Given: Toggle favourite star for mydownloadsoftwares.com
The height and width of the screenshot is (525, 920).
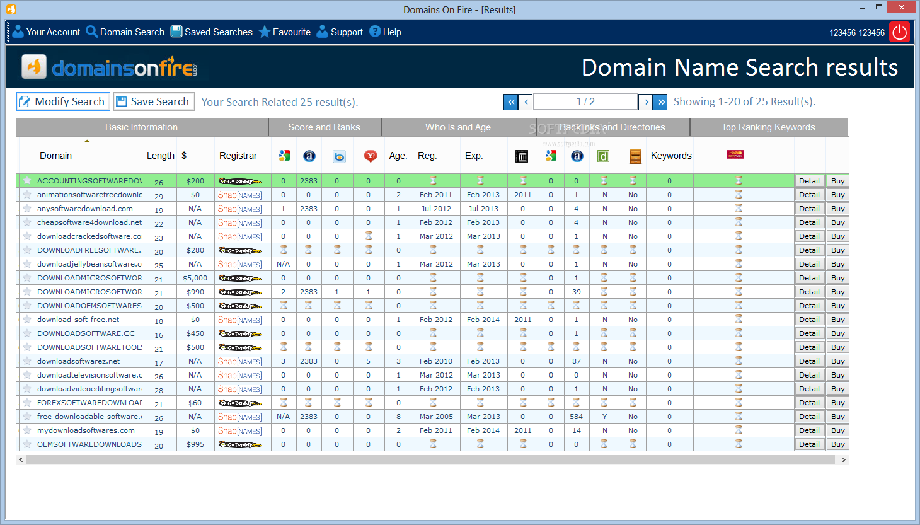Looking at the screenshot, I should coord(27,430).
